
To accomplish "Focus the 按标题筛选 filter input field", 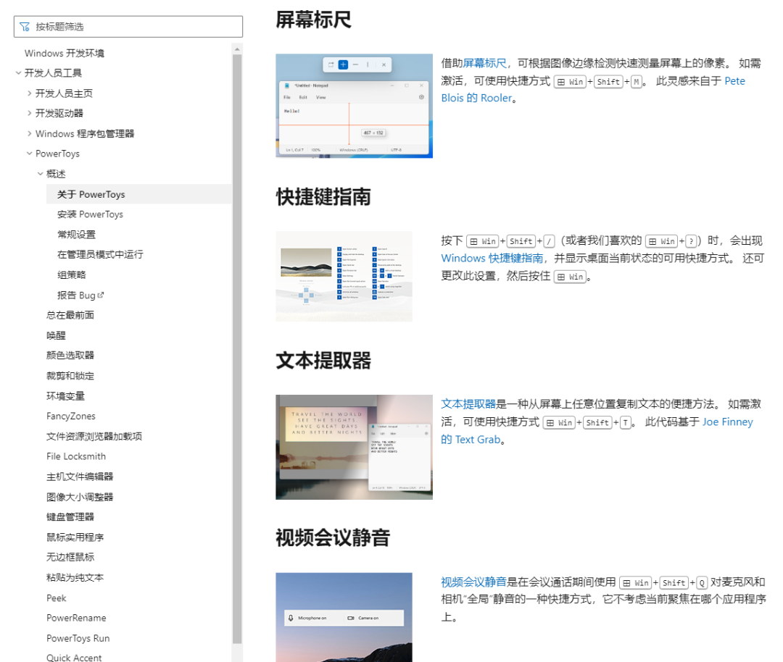I will coord(128,27).
